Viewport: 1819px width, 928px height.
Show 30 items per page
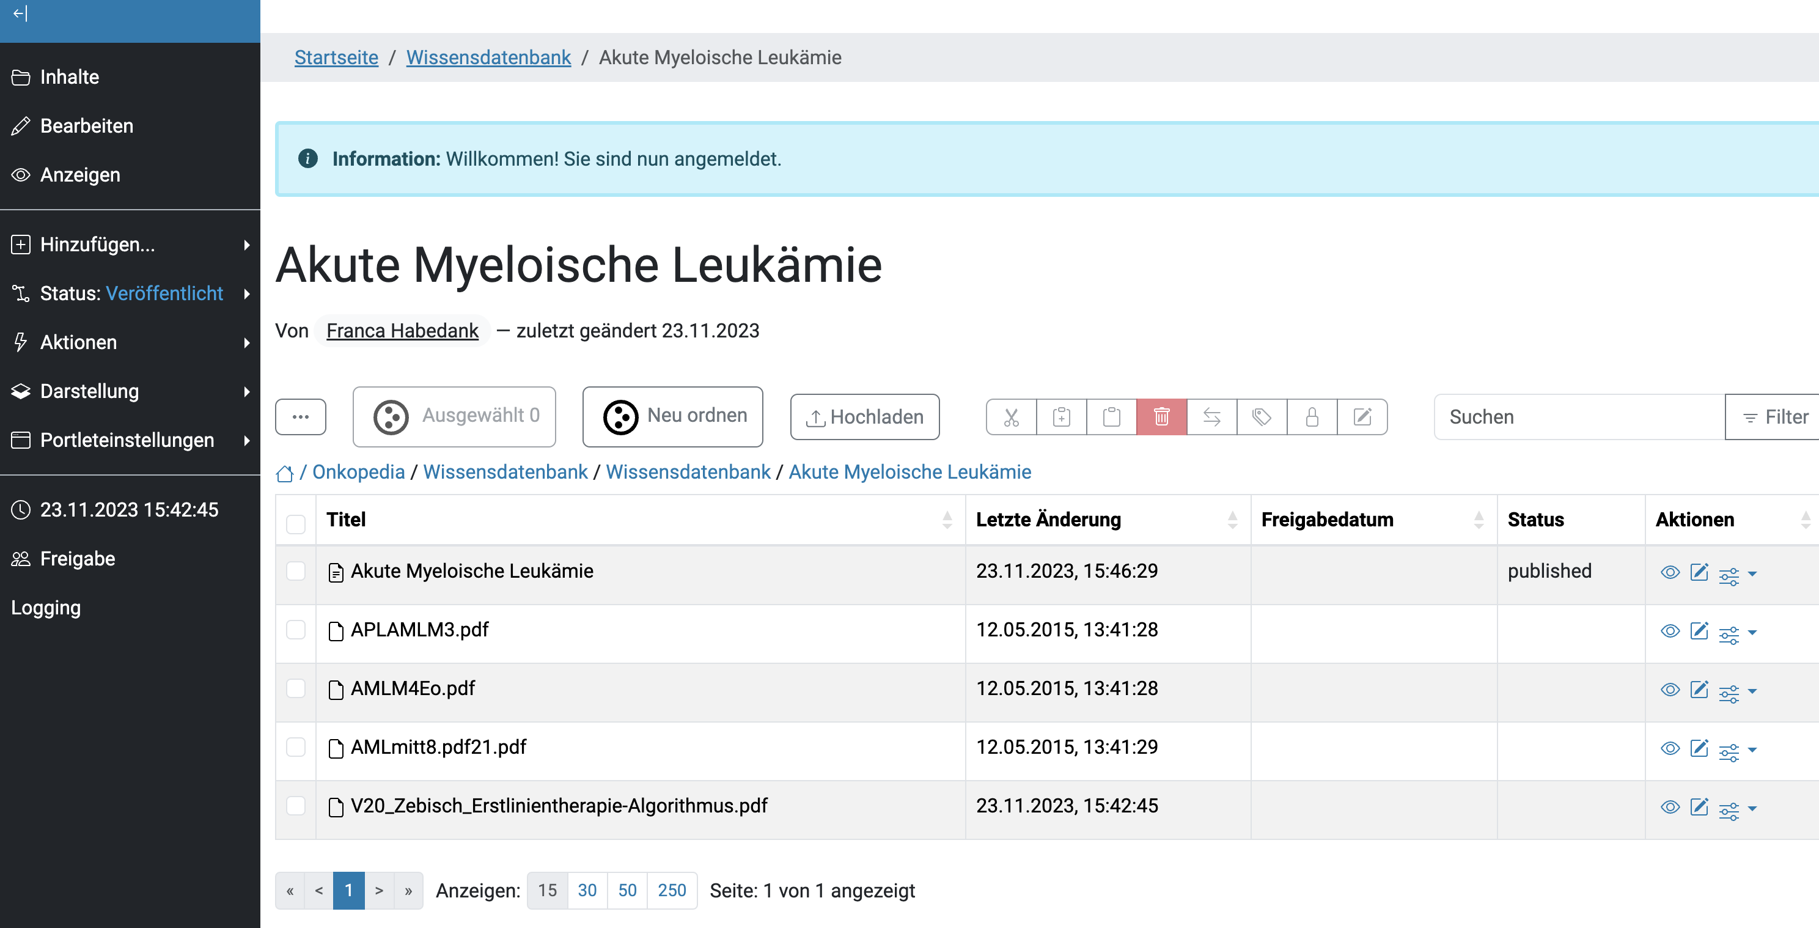click(587, 890)
